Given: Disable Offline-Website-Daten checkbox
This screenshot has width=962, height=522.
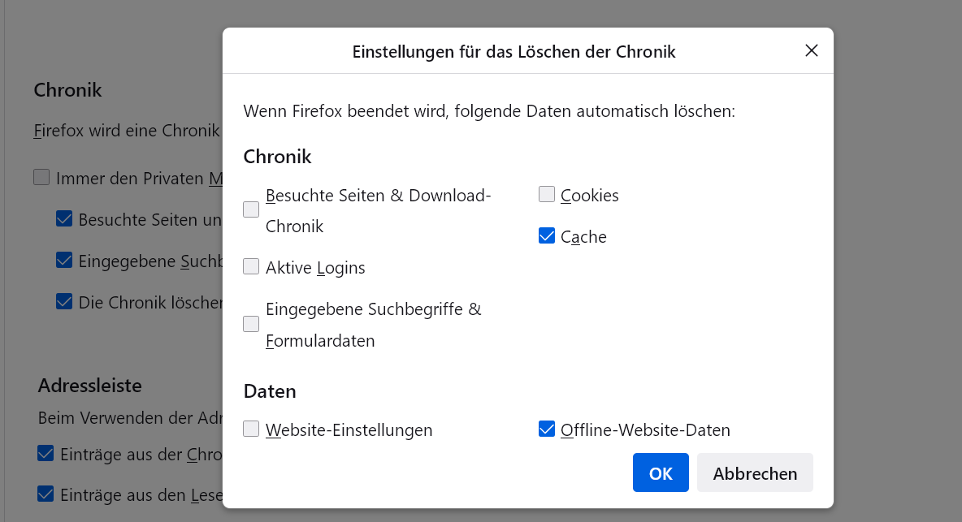Looking at the screenshot, I should coord(547,429).
